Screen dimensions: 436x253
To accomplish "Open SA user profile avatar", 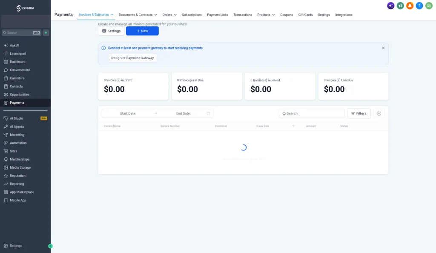I will 429,6.
